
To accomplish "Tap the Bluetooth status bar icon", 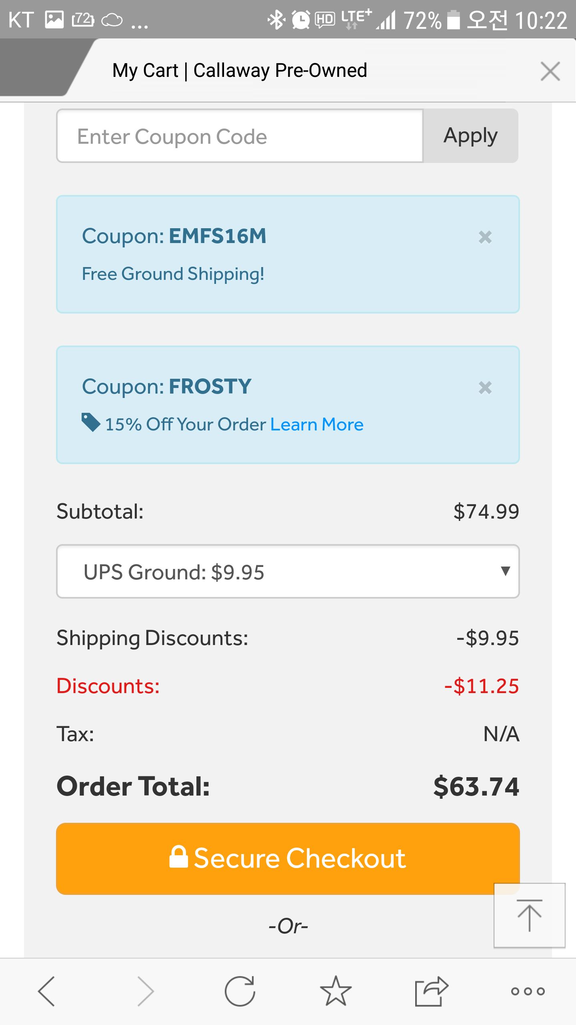I will pyautogui.click(x=276, y=20).
